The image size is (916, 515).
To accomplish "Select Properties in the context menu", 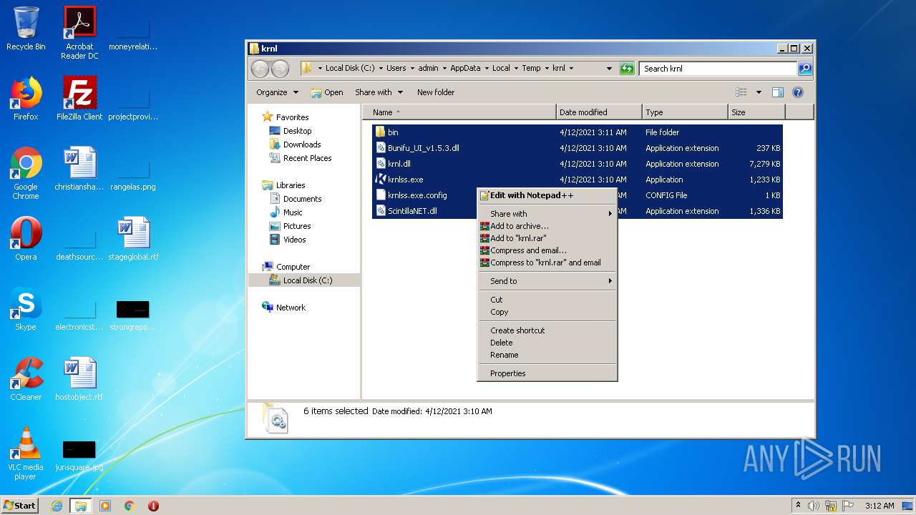I will pyautogui.click(x=508, y=373).
